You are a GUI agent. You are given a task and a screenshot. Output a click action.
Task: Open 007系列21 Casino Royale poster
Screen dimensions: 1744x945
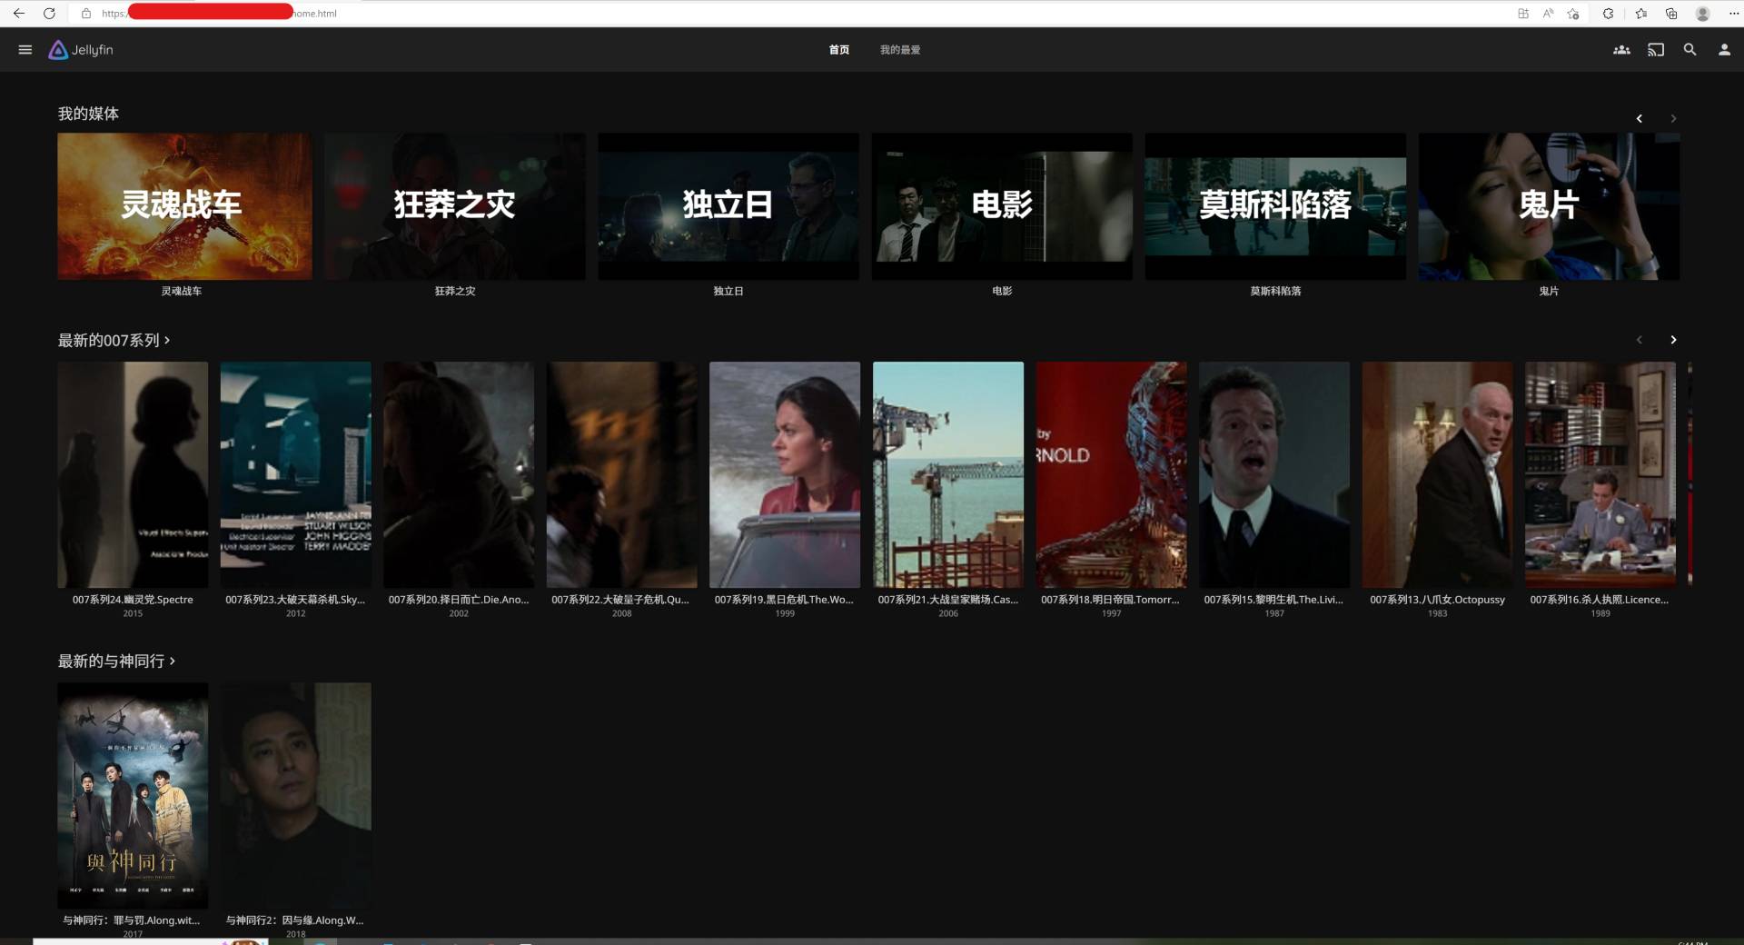click(x=948, y=474)
